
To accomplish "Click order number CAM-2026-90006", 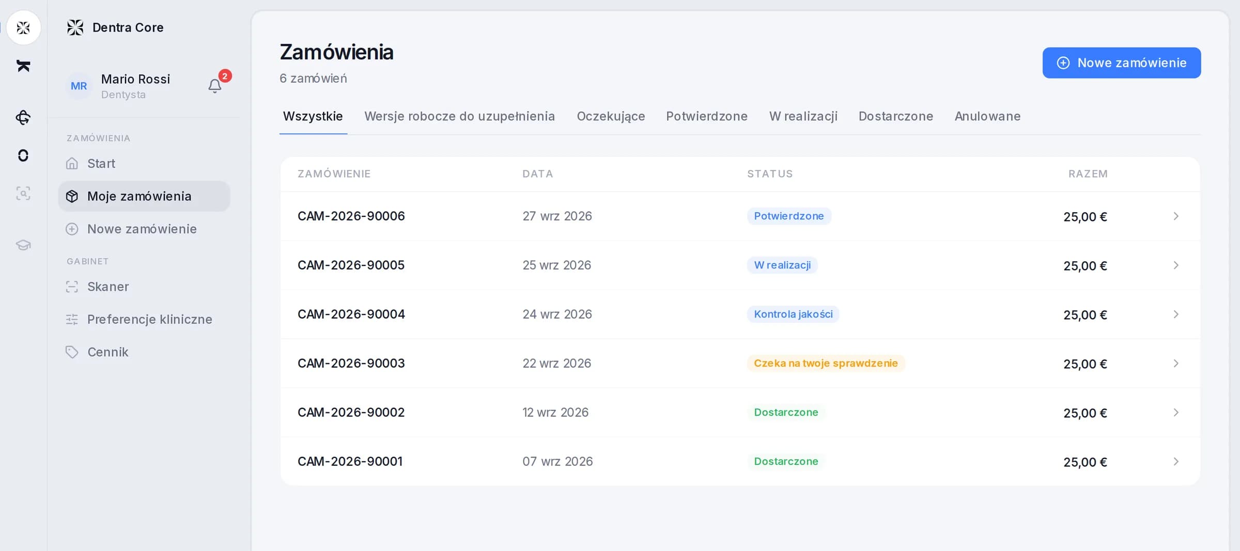I will pyautogui.click(x=351, y=216).
